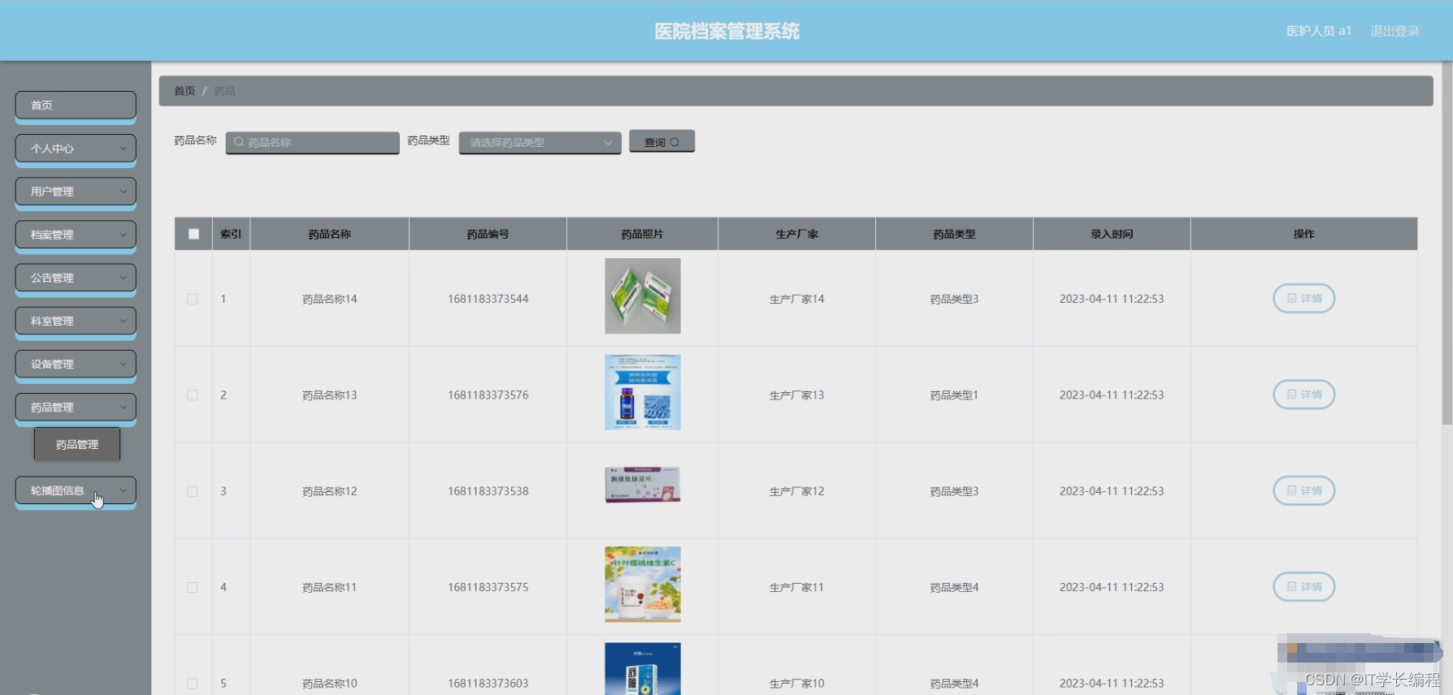Click the cell 生产厂家11
The width and height of the screenshot is (1453, 695).
[796, 587]
